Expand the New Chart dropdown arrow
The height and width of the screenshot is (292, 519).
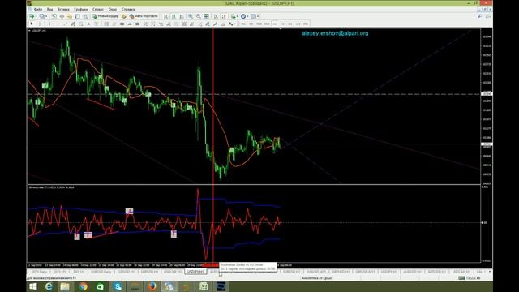[x=36, y=16]
